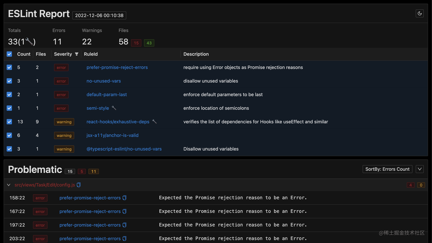Open the default-param-last rule link
This screenshot has width=432, height=243.
(x=107, y=95)
